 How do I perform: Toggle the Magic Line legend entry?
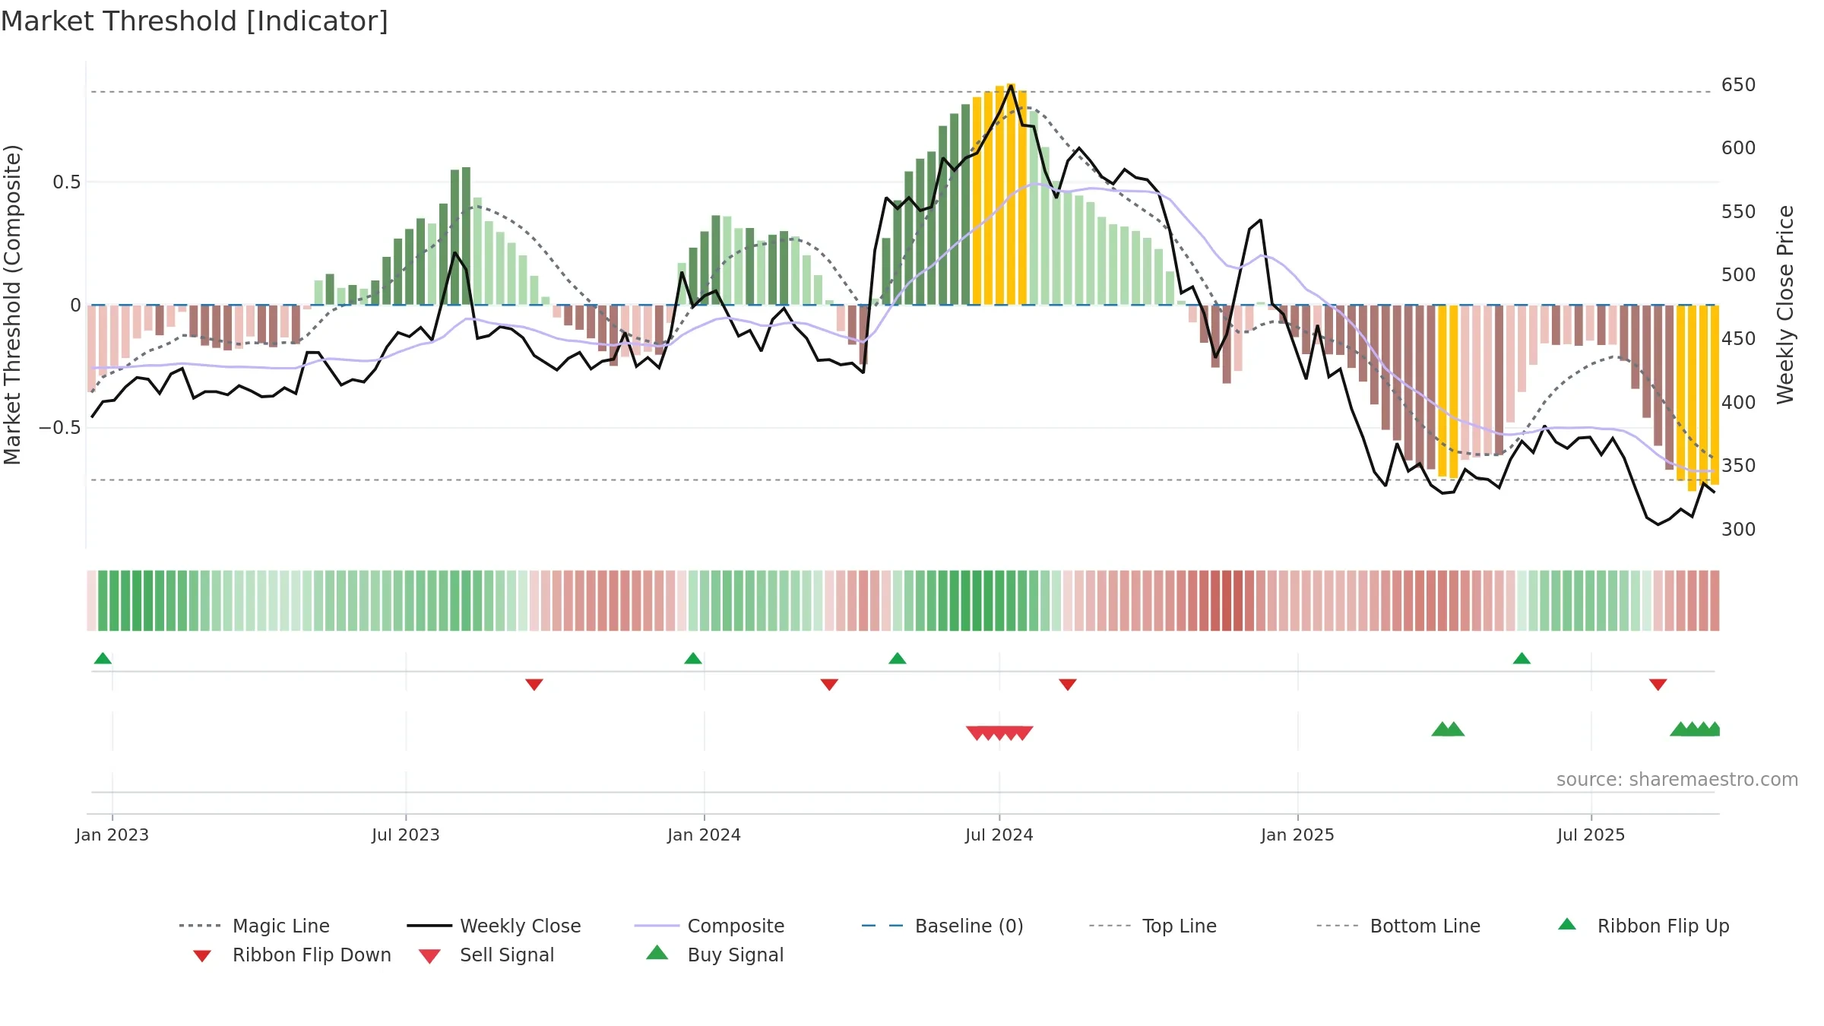coord(254,926)
